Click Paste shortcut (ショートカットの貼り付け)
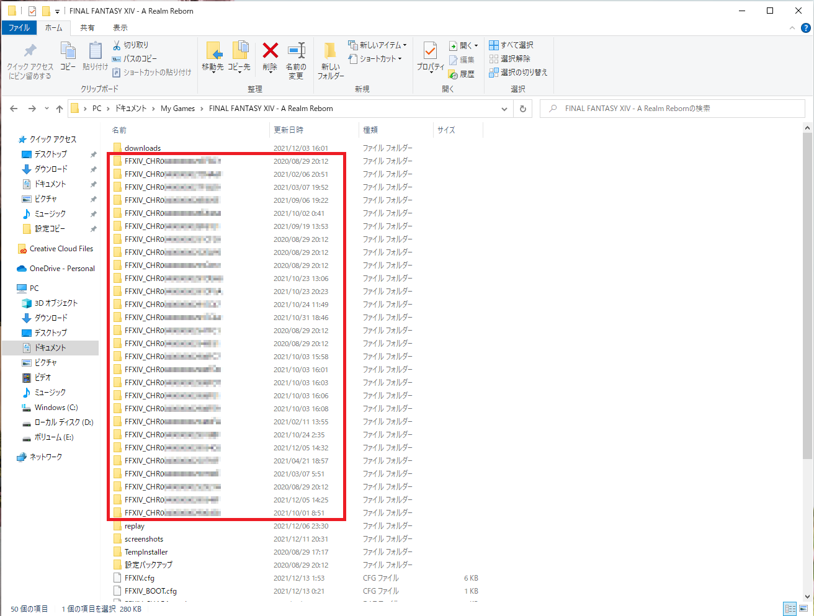The image size is (814, 616). point(151,73)
